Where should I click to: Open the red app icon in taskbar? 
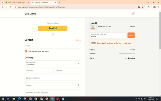pos(58,99)
